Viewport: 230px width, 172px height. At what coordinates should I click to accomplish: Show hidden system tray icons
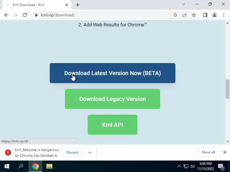pyautogui.click(x=179, y=166)
